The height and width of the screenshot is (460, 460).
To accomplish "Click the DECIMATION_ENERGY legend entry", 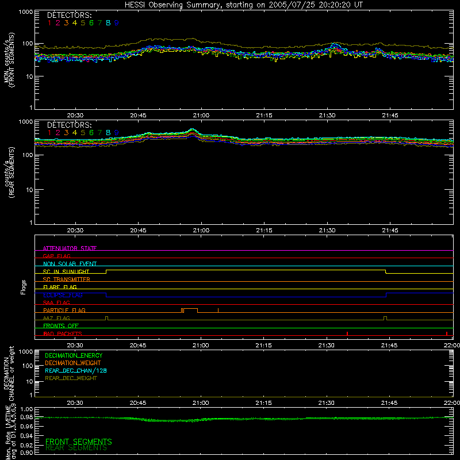I will [x=74, y=355].
